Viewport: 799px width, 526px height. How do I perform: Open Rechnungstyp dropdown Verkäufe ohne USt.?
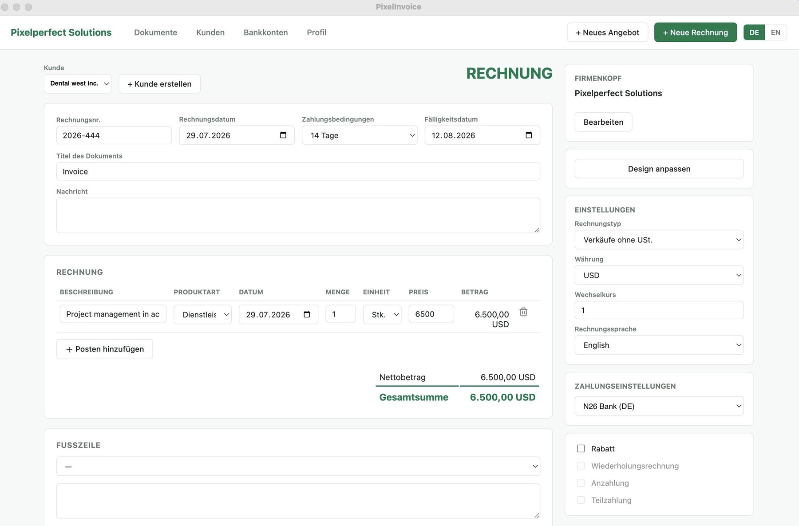(x=659, y=240)
